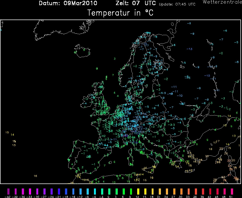Image resolution: width=242 pixels, height=198 pixels.
Task: Select the -39 legend color swatch
Action: [x=16, y=191]
